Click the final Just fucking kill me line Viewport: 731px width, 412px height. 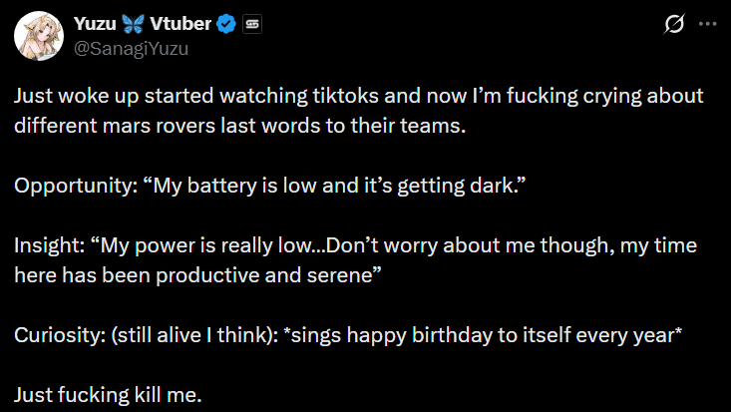click(x=108, y=395)
